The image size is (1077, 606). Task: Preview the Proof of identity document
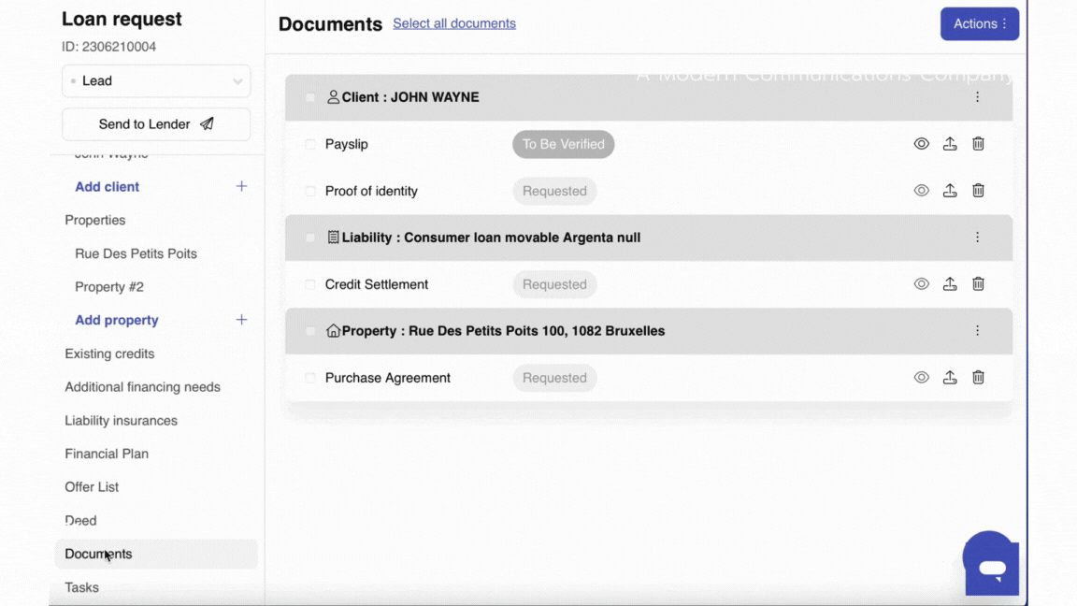(921, 191)
